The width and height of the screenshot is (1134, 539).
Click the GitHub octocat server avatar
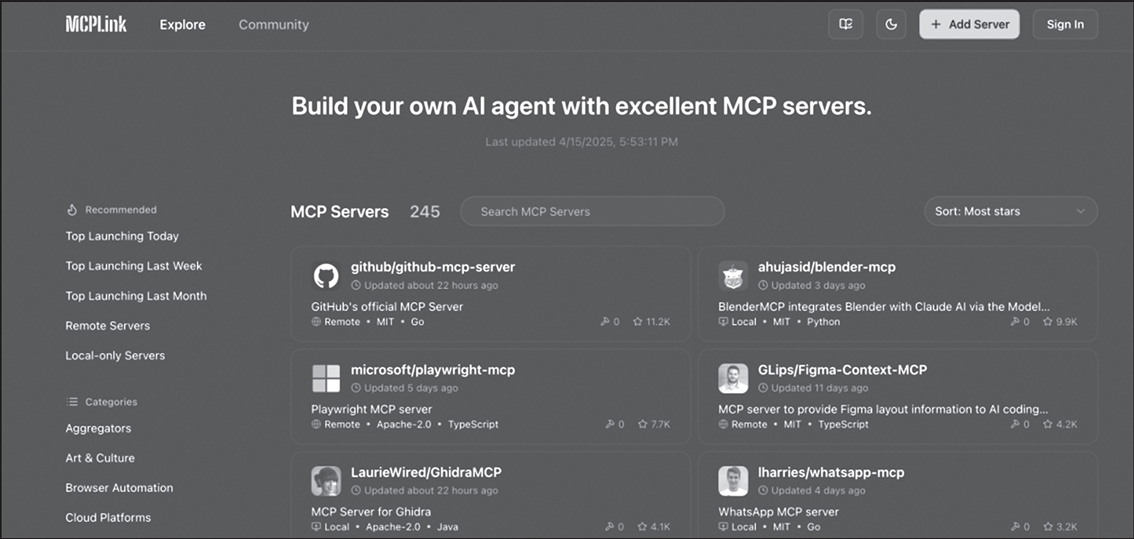click(x=326, y=276)
